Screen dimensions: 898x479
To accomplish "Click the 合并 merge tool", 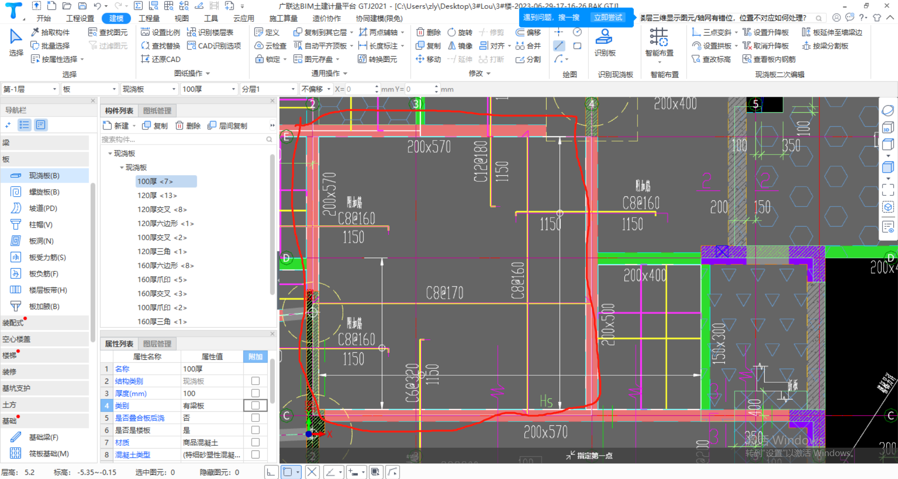I will click(x=528, y=46).
